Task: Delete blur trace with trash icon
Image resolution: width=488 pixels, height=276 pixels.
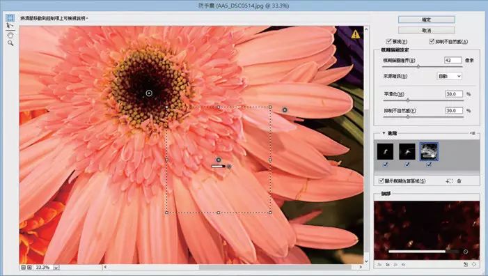Action: 459,181
